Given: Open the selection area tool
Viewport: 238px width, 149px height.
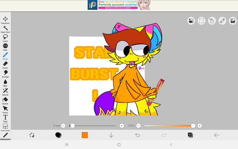Looking at the screenshot, I should click(202, 21).
